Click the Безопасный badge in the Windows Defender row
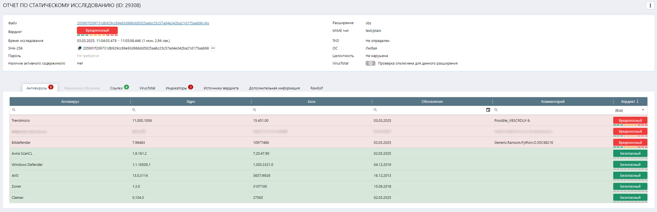Viewport: 657px width, 212px height. pyautogui.click(x=630, y=164)
